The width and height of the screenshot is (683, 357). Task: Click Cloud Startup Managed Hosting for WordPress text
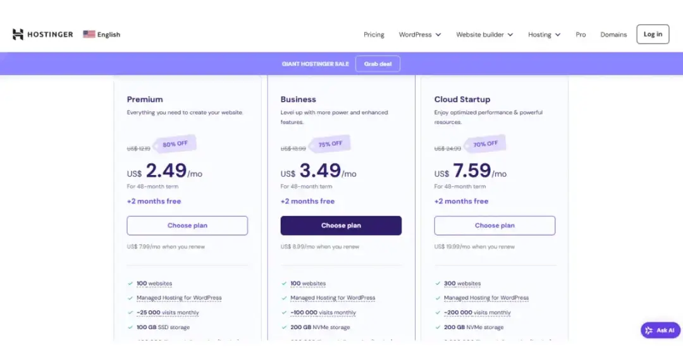coord(486,298)
